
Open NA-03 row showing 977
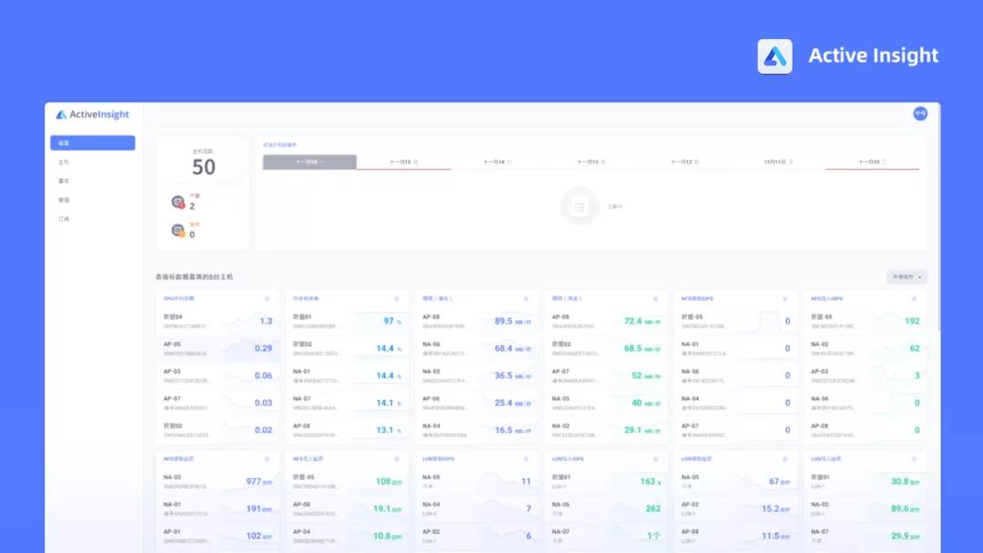click(x=218, y=481)
